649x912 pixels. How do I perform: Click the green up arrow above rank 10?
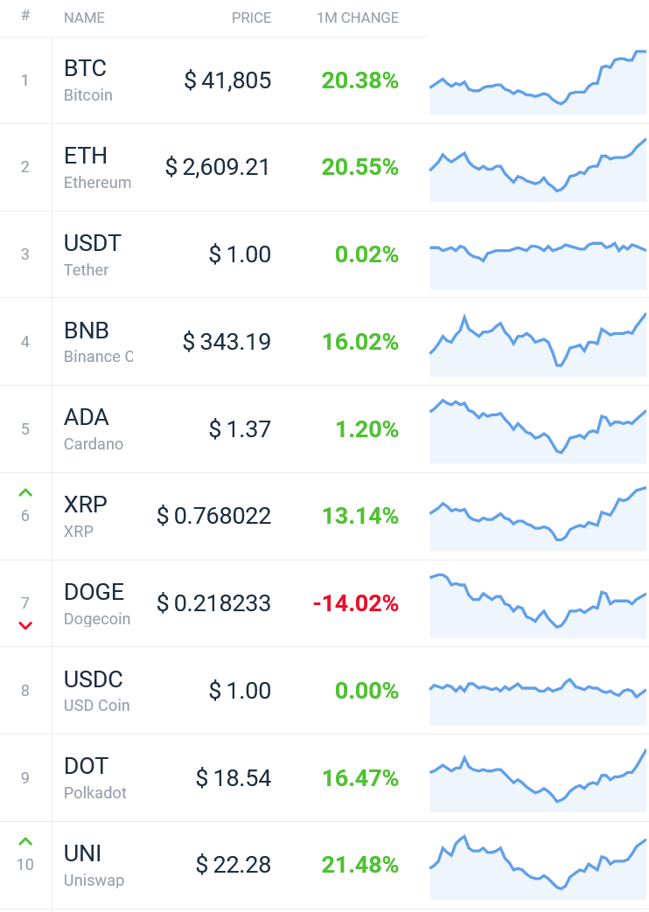(25, 842)
